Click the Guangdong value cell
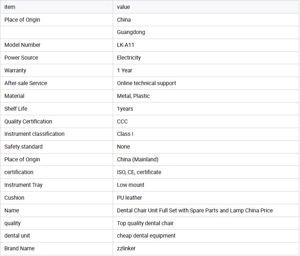 (131, 32)
